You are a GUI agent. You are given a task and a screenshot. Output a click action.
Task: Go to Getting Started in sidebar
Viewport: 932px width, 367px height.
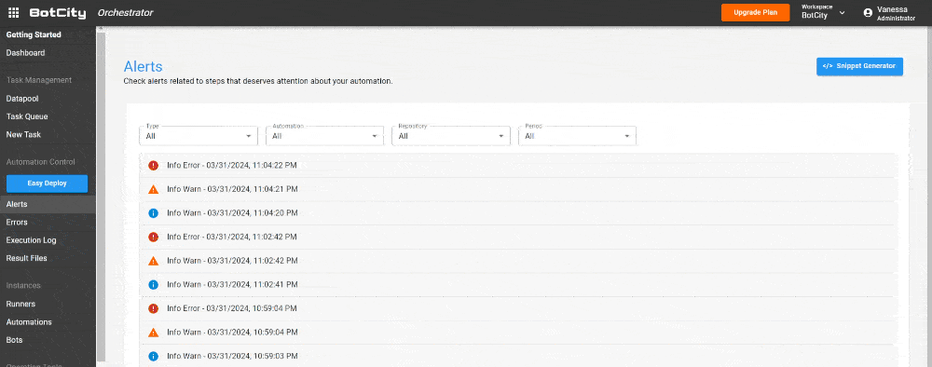tap(34, 34)
